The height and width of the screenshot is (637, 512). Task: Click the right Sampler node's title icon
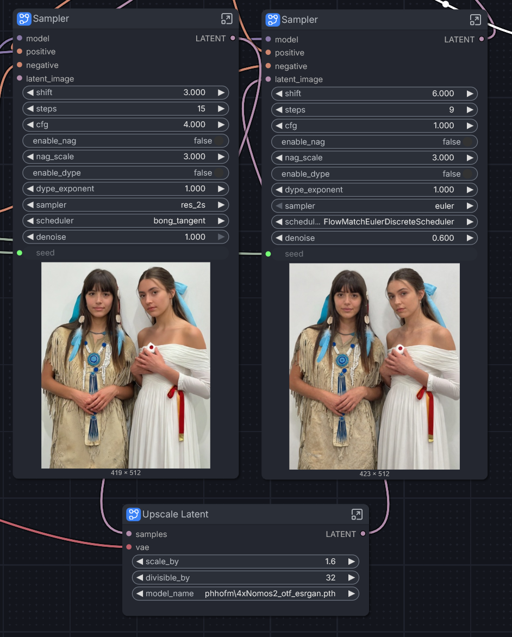point(273,20)
